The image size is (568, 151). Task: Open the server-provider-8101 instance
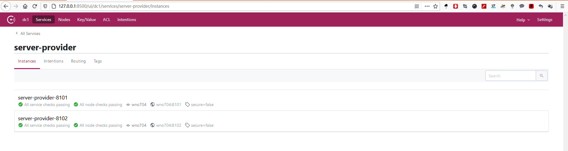tap(43, 98)
